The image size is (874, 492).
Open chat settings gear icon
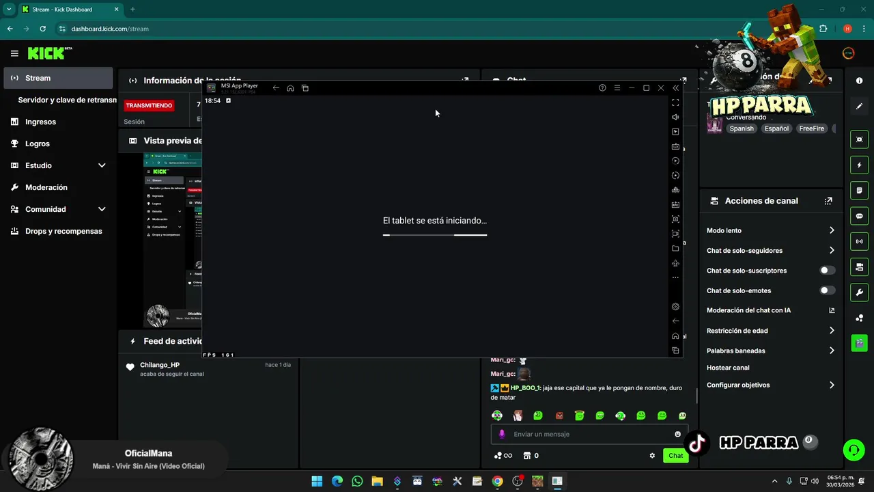tap(652, 456)
